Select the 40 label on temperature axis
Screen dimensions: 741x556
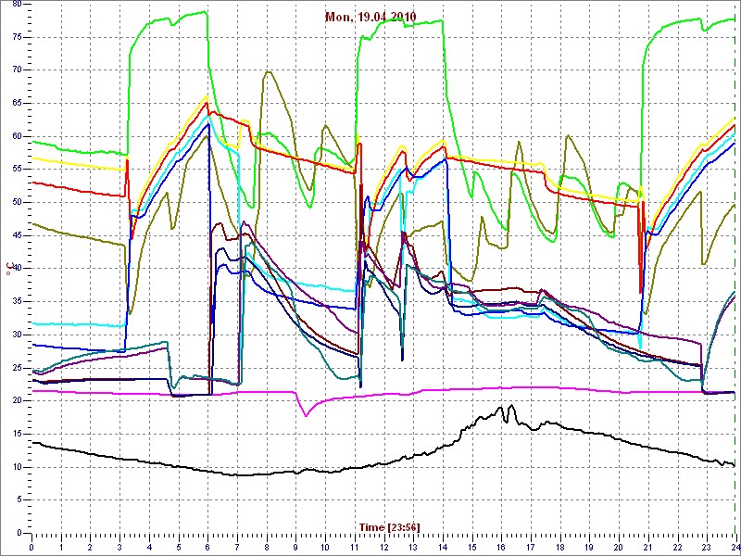[x=16, y=269]
